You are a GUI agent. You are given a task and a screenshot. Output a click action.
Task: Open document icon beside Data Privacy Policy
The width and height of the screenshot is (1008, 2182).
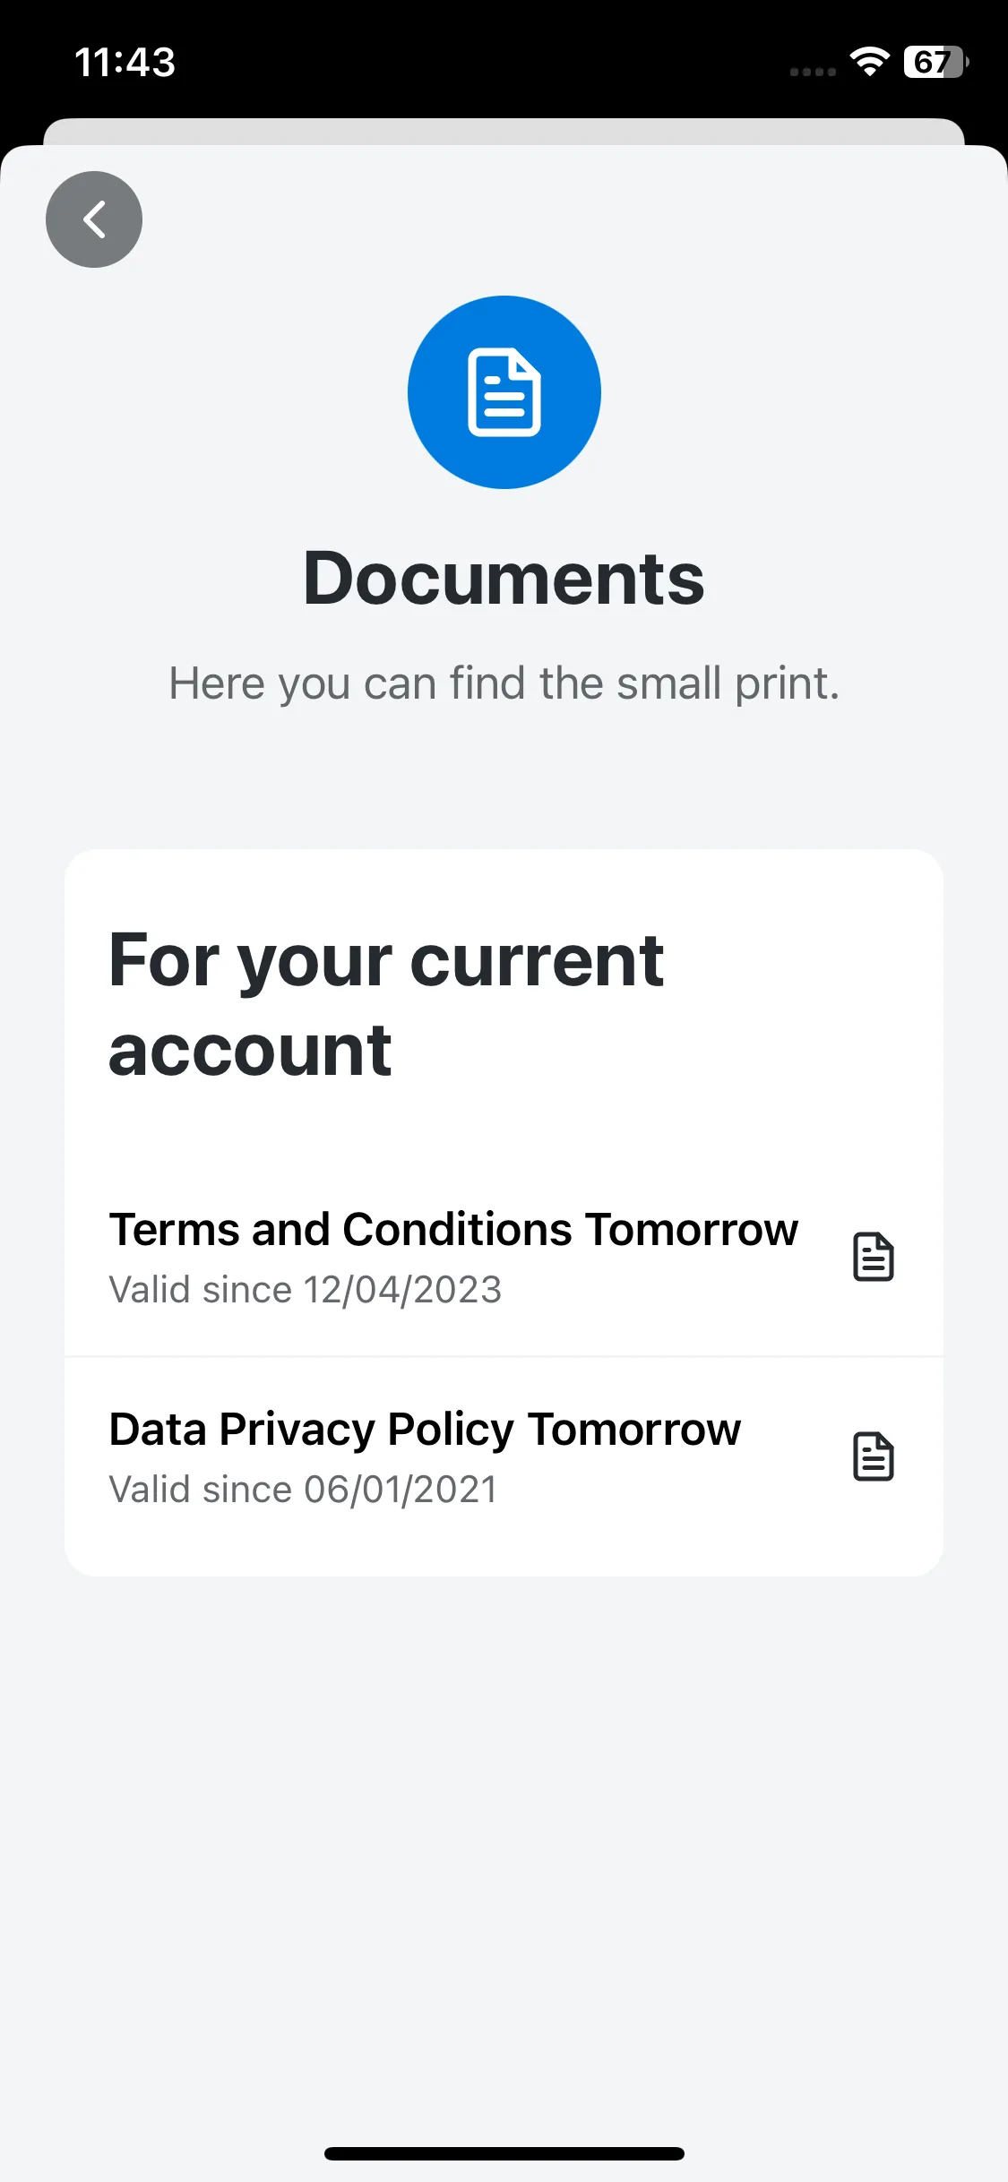(874, 1456)
